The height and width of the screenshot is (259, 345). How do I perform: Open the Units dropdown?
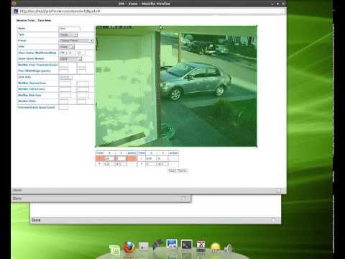coord(67,47)
